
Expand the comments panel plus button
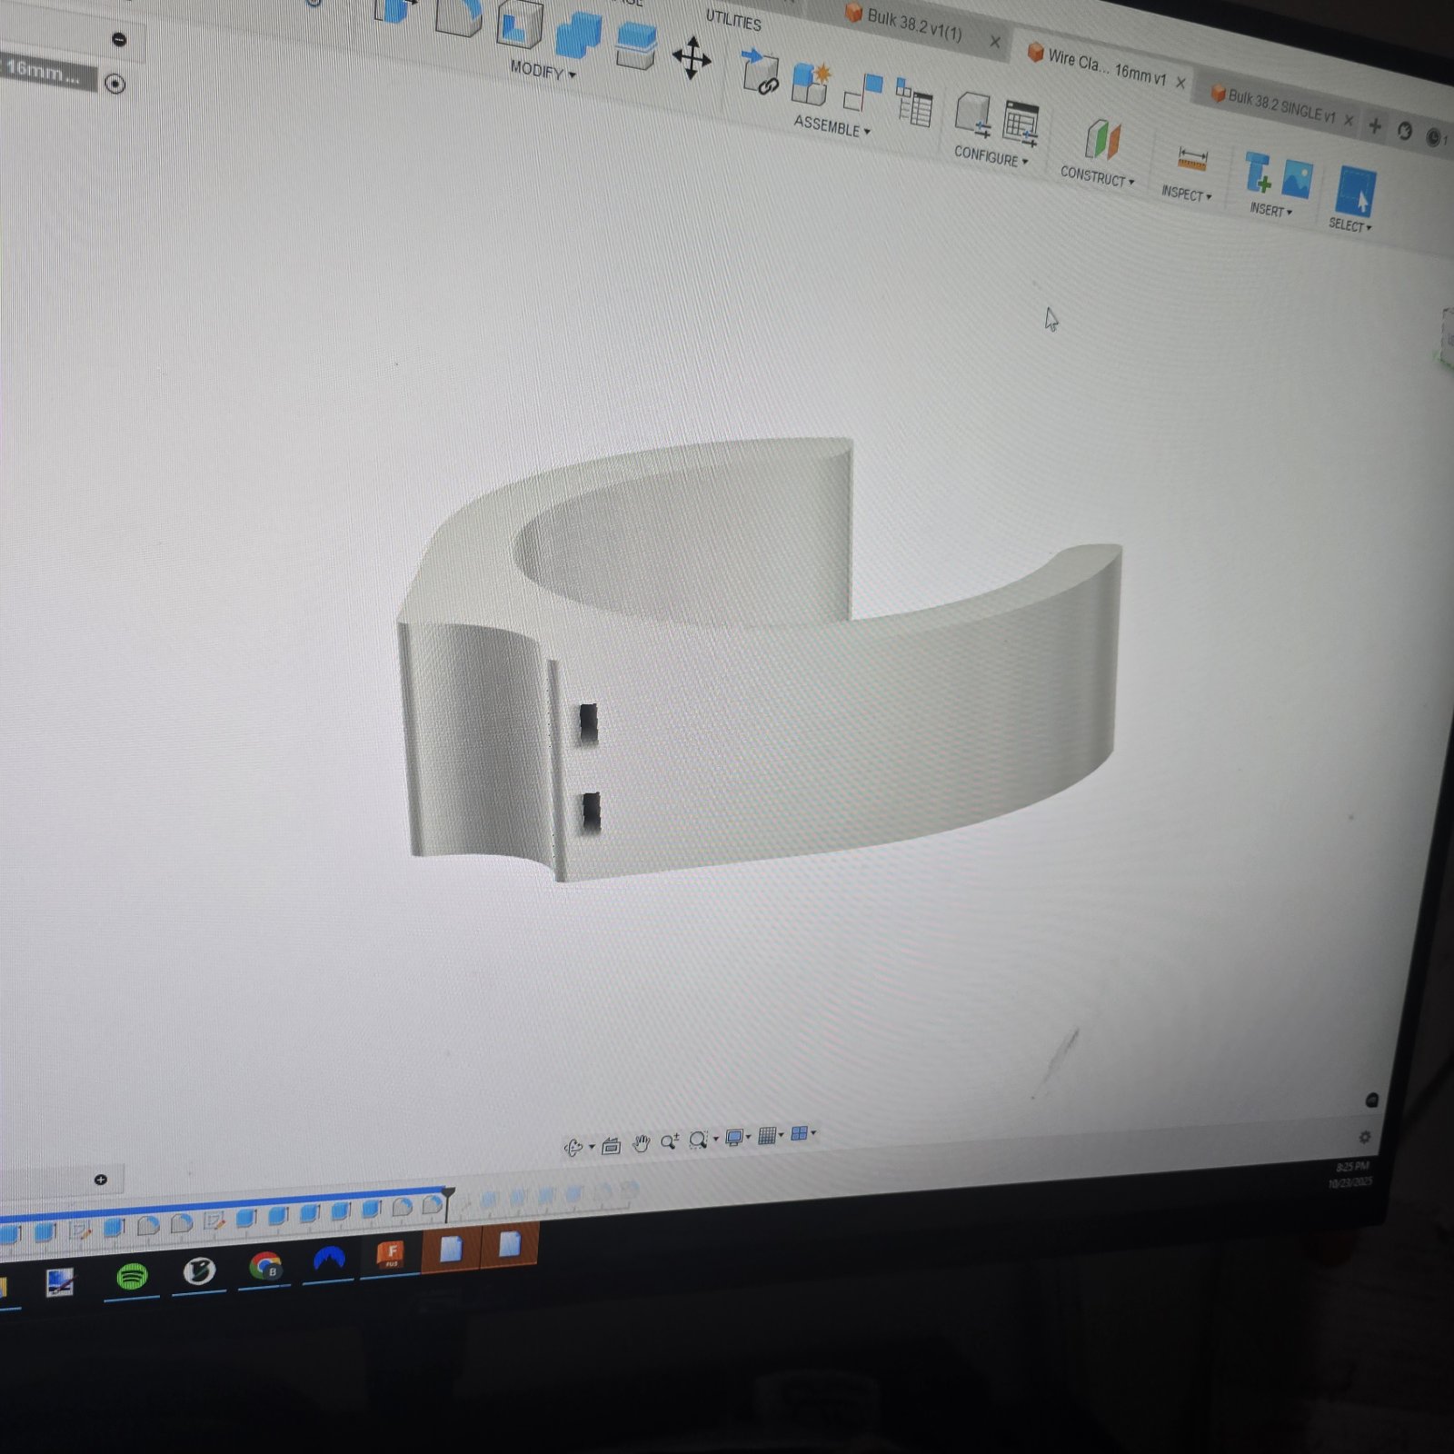[101, 1180]
